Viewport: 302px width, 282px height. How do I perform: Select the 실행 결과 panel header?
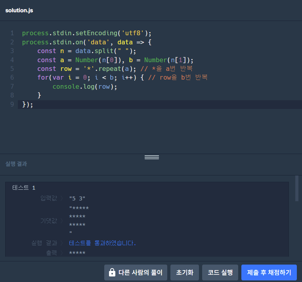(x=16, y=164)
